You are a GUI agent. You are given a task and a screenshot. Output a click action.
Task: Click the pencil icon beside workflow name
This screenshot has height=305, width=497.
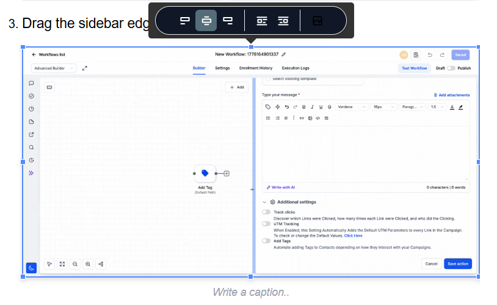click(284, 54)
